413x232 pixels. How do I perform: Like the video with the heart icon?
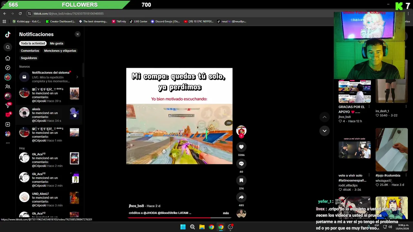241,147
